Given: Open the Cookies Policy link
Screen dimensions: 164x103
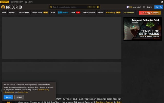Looking at the screenshot, I should pyautogui.click(x=43, y=90).
